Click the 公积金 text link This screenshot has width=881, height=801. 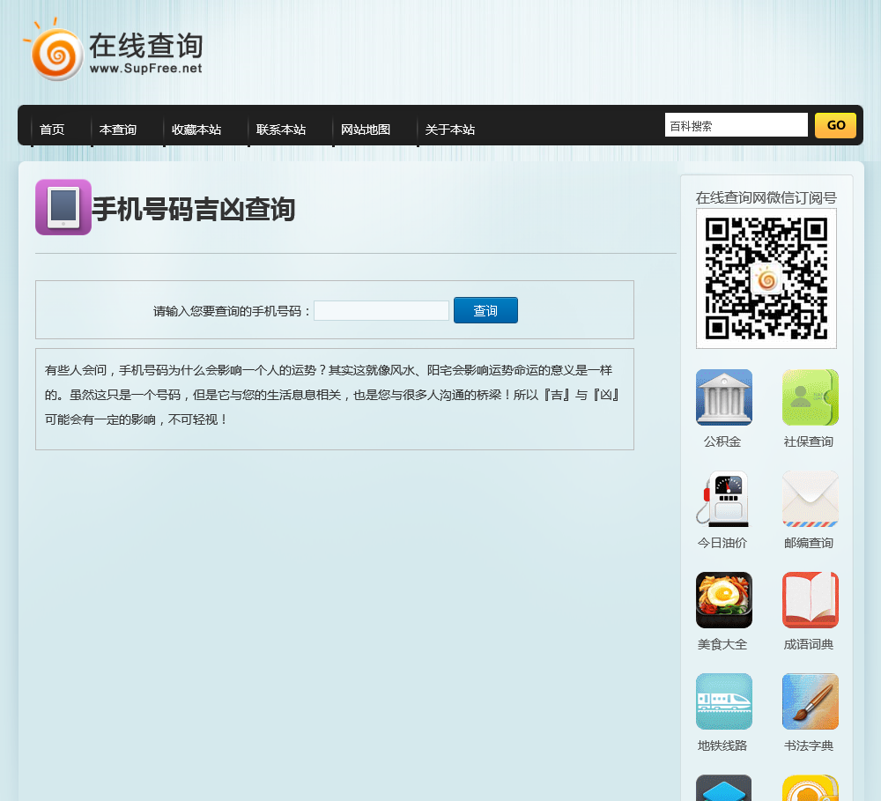pyautogui.click(x=722, y=441)
